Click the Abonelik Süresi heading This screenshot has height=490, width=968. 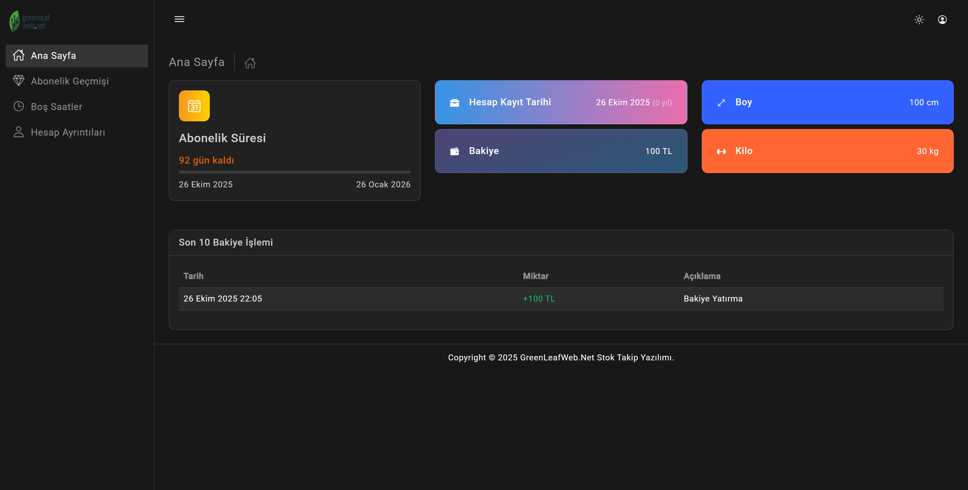pyautogui.click(x=222, y=138)
